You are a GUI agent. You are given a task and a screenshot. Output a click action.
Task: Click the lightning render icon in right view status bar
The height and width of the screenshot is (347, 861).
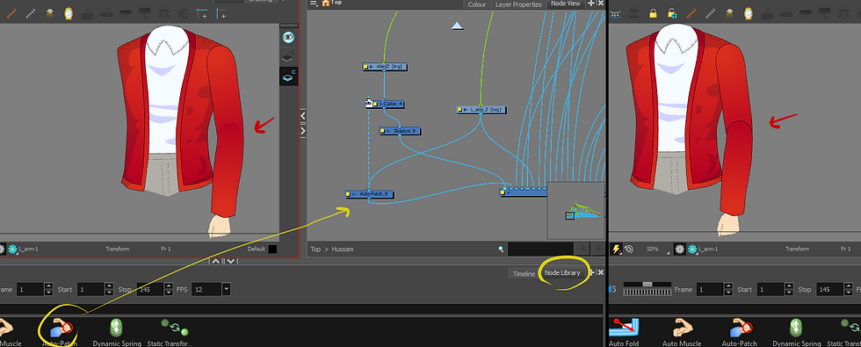point(616,249)
